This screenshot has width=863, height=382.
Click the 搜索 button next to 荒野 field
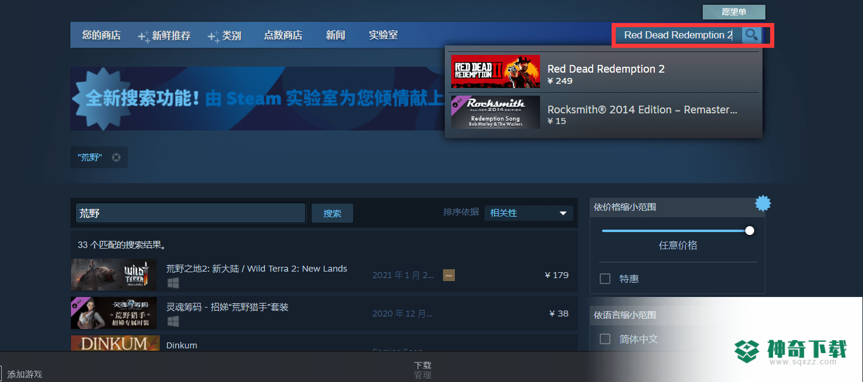click(x=332, y=213)
